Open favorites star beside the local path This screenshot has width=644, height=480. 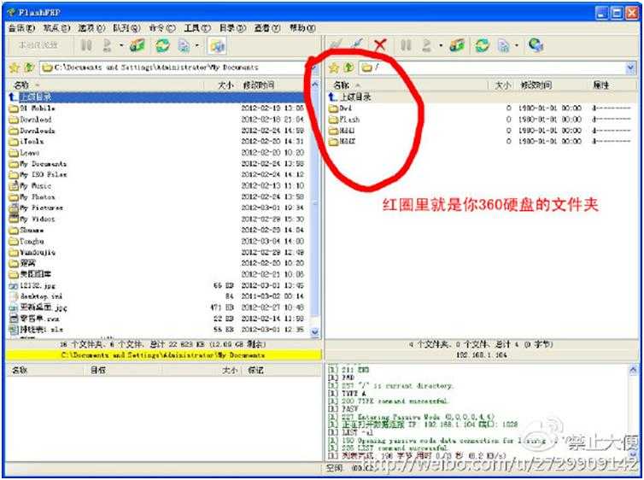click(15, 67)
